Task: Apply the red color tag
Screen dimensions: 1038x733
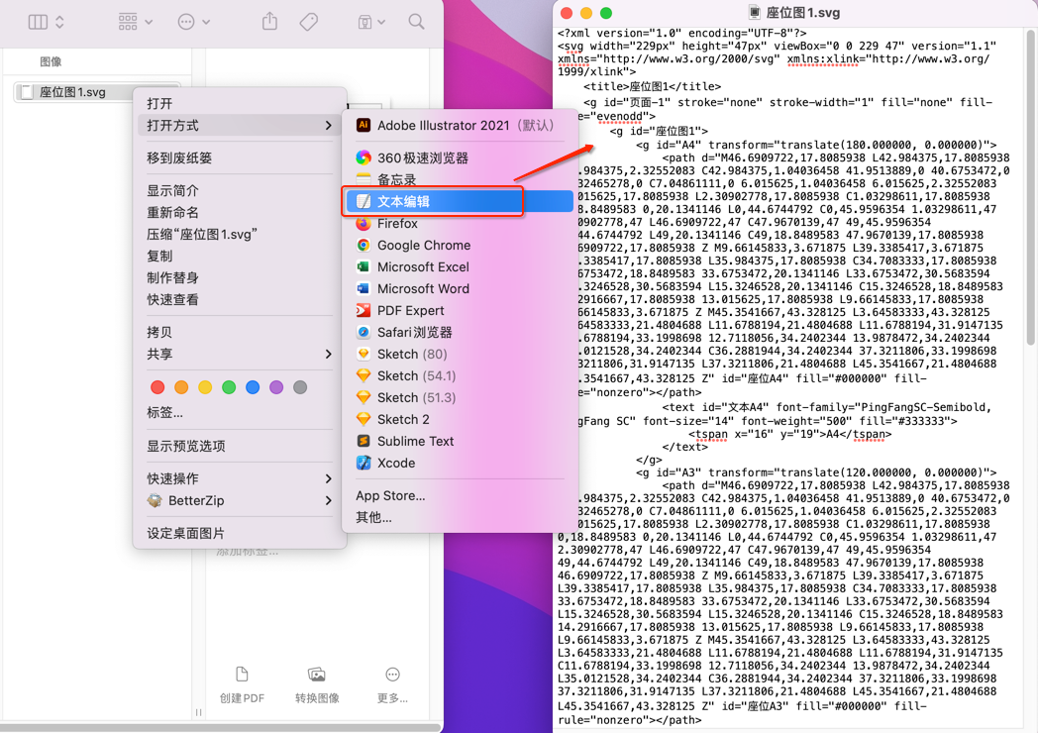Action: pyautogui.click(x=157, y=387)
